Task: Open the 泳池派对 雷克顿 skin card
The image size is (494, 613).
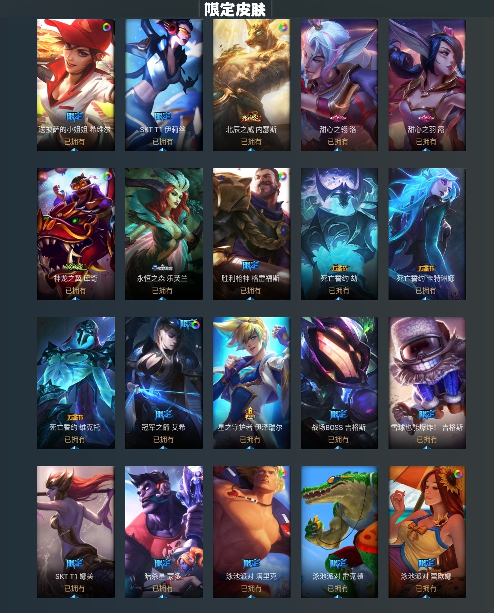Action: pyautogui.click(x=340, y=532)
